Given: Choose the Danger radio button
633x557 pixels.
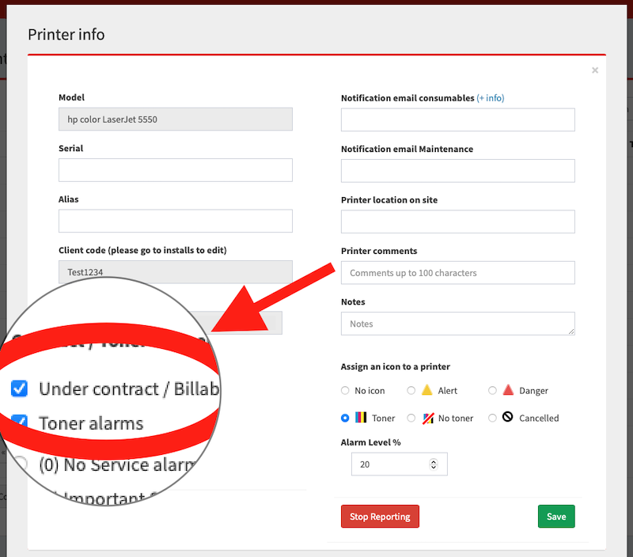Looking at the screenshot, I should tap(492, 391).
